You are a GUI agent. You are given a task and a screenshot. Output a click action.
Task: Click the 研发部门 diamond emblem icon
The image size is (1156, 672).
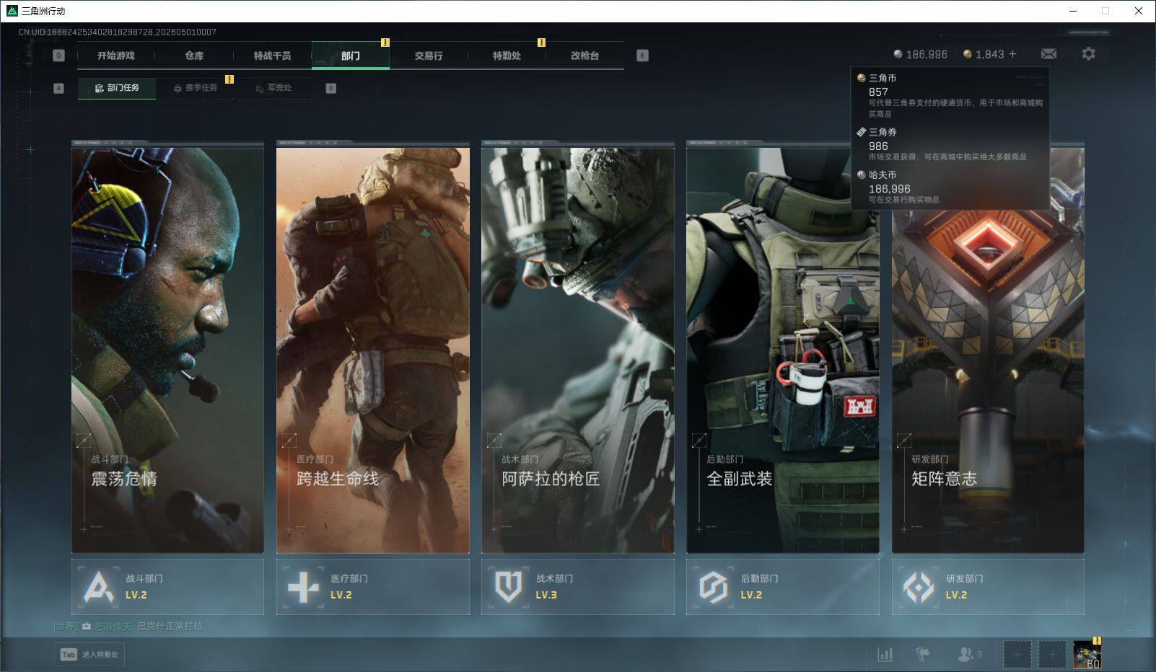(919, 587)
